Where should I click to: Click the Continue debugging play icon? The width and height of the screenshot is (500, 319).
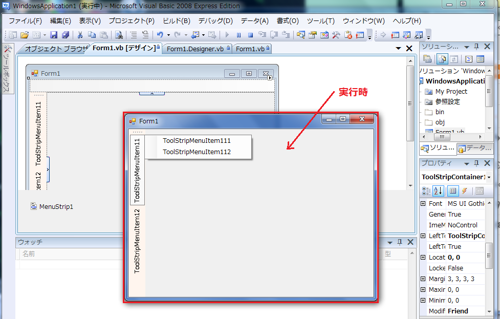click(227, 35)
